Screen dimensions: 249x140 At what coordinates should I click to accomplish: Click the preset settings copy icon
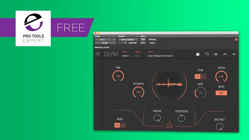coord(125,43)
